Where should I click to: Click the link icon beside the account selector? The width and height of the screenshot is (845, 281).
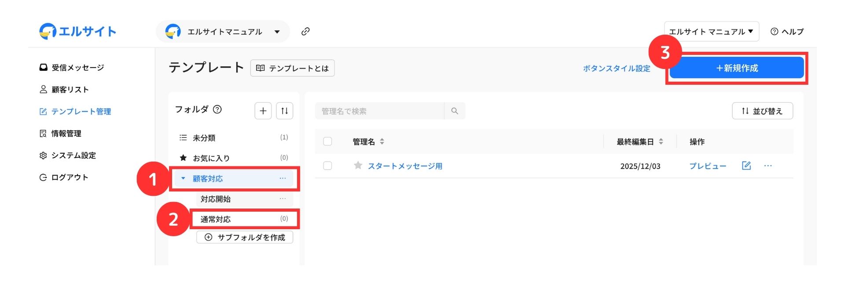coord(305,32)
